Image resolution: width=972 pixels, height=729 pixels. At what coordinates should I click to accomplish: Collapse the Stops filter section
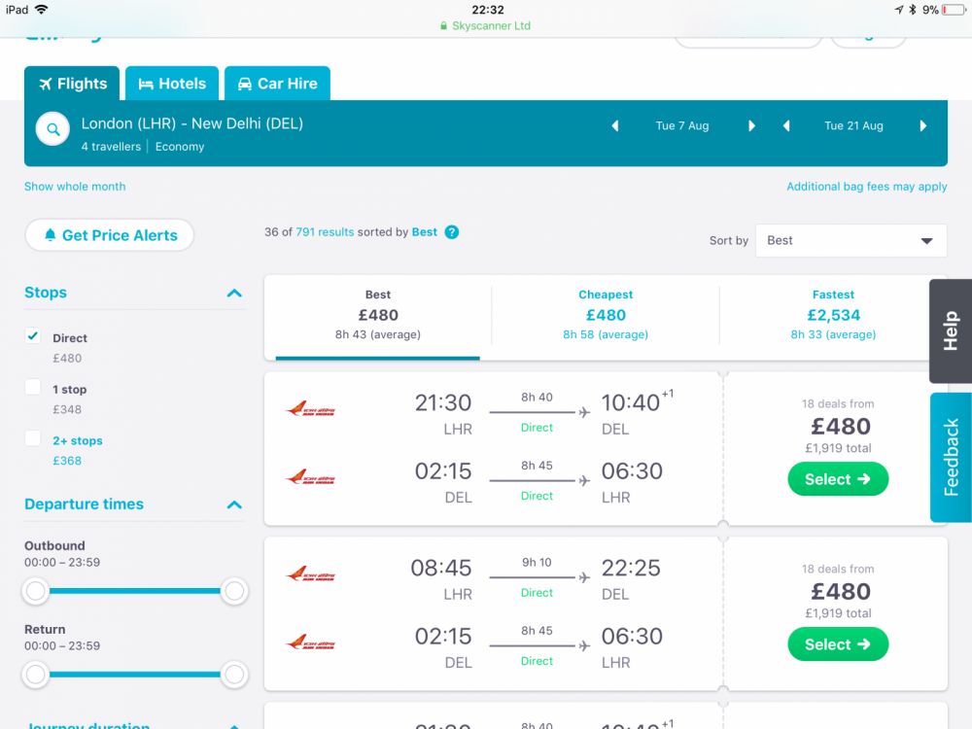pyautogui.click(x=234, y=294)
